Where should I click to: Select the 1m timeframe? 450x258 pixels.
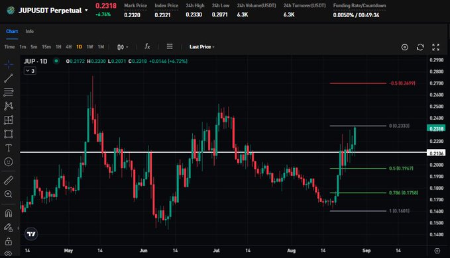[23, 47]
